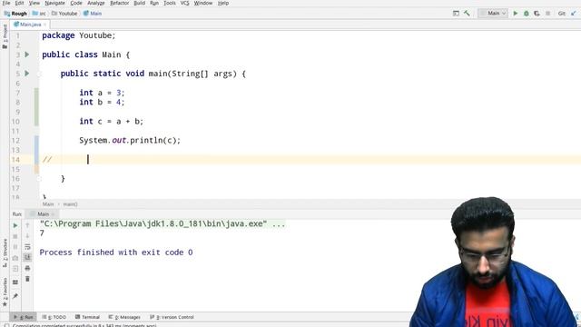Screen dimensions: 581x327
Task: Open the Favorites tool window side tab
Action: [x=5, y=292]
